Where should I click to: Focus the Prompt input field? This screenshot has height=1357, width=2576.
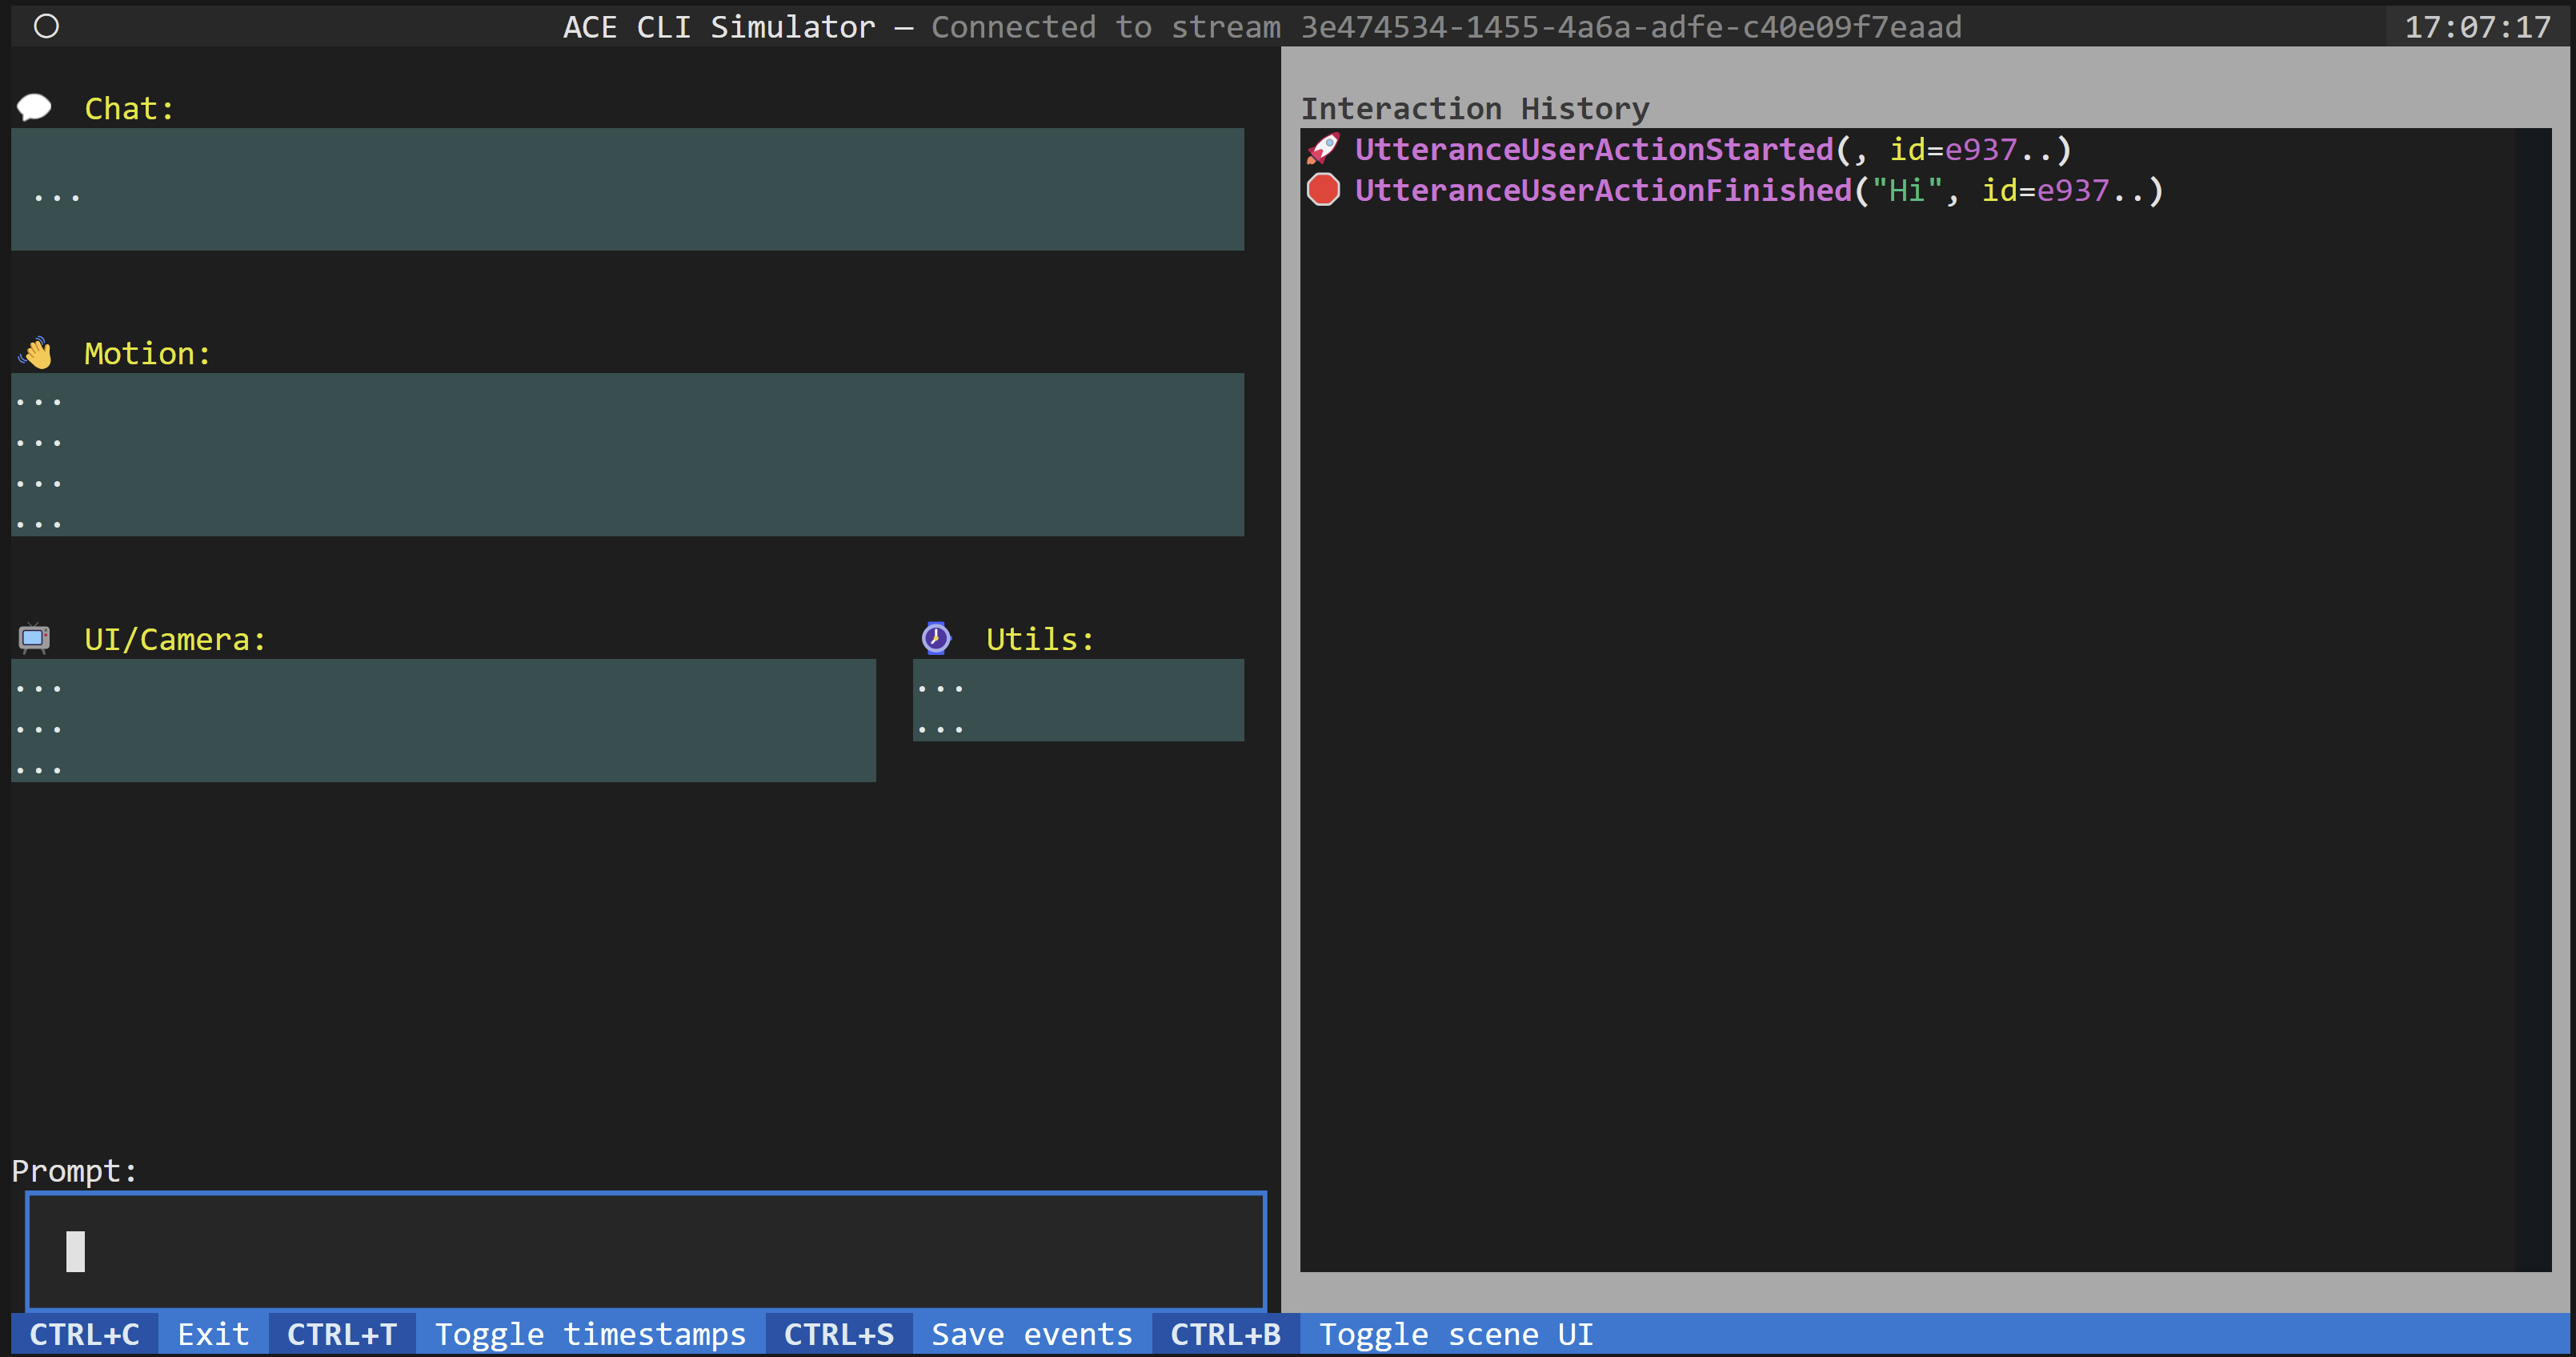[x=646, y=1251]
